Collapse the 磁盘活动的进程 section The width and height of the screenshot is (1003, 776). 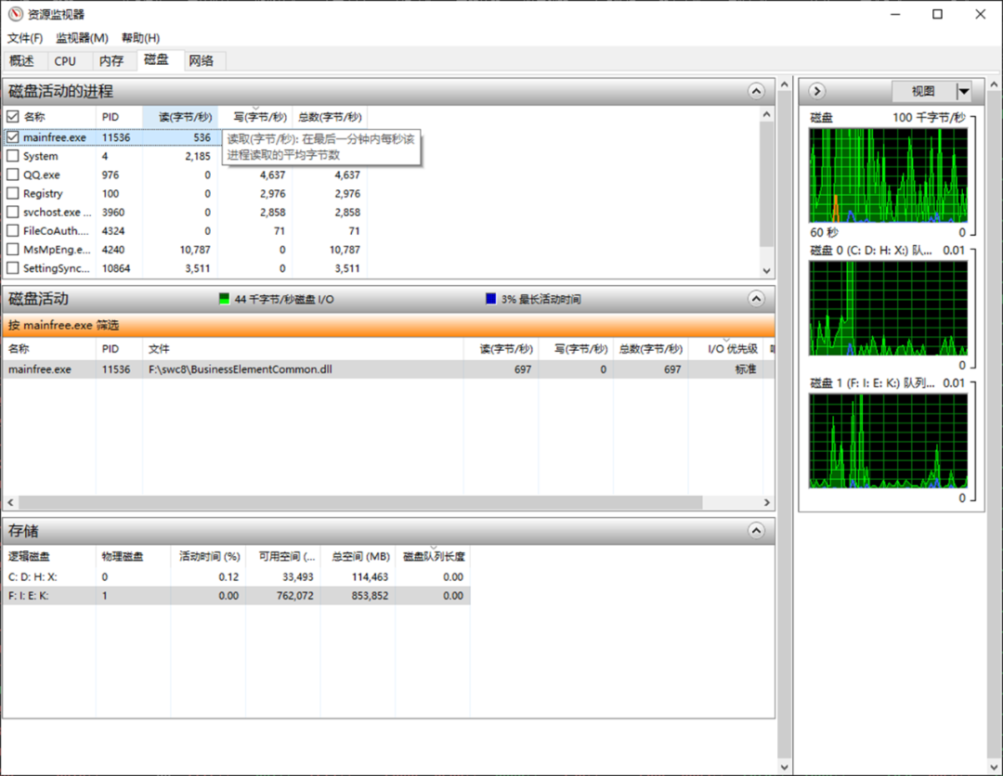tap(756, 91)
